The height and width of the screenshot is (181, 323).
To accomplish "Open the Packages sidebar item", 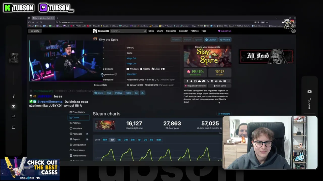I will [x=78, y=134].
